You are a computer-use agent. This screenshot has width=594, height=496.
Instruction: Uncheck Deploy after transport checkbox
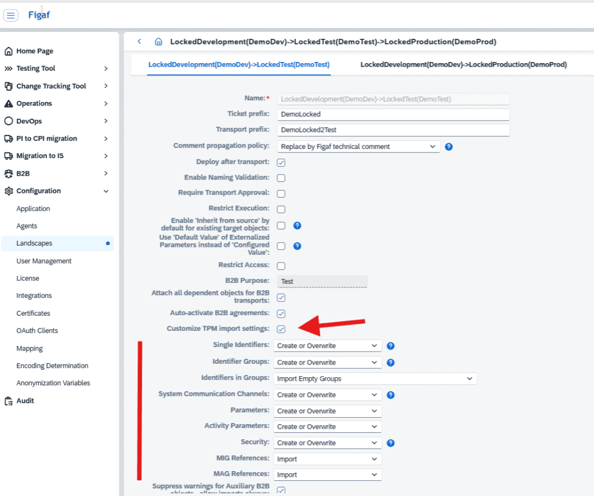click(281, 163)
